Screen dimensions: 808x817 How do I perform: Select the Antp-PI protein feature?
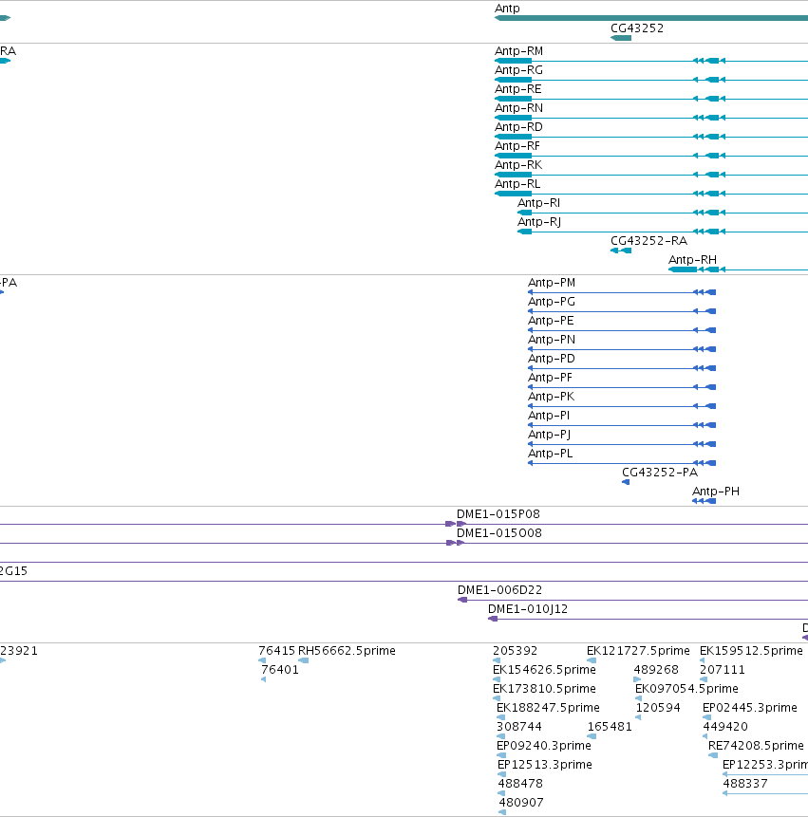(x=549, y=416)
